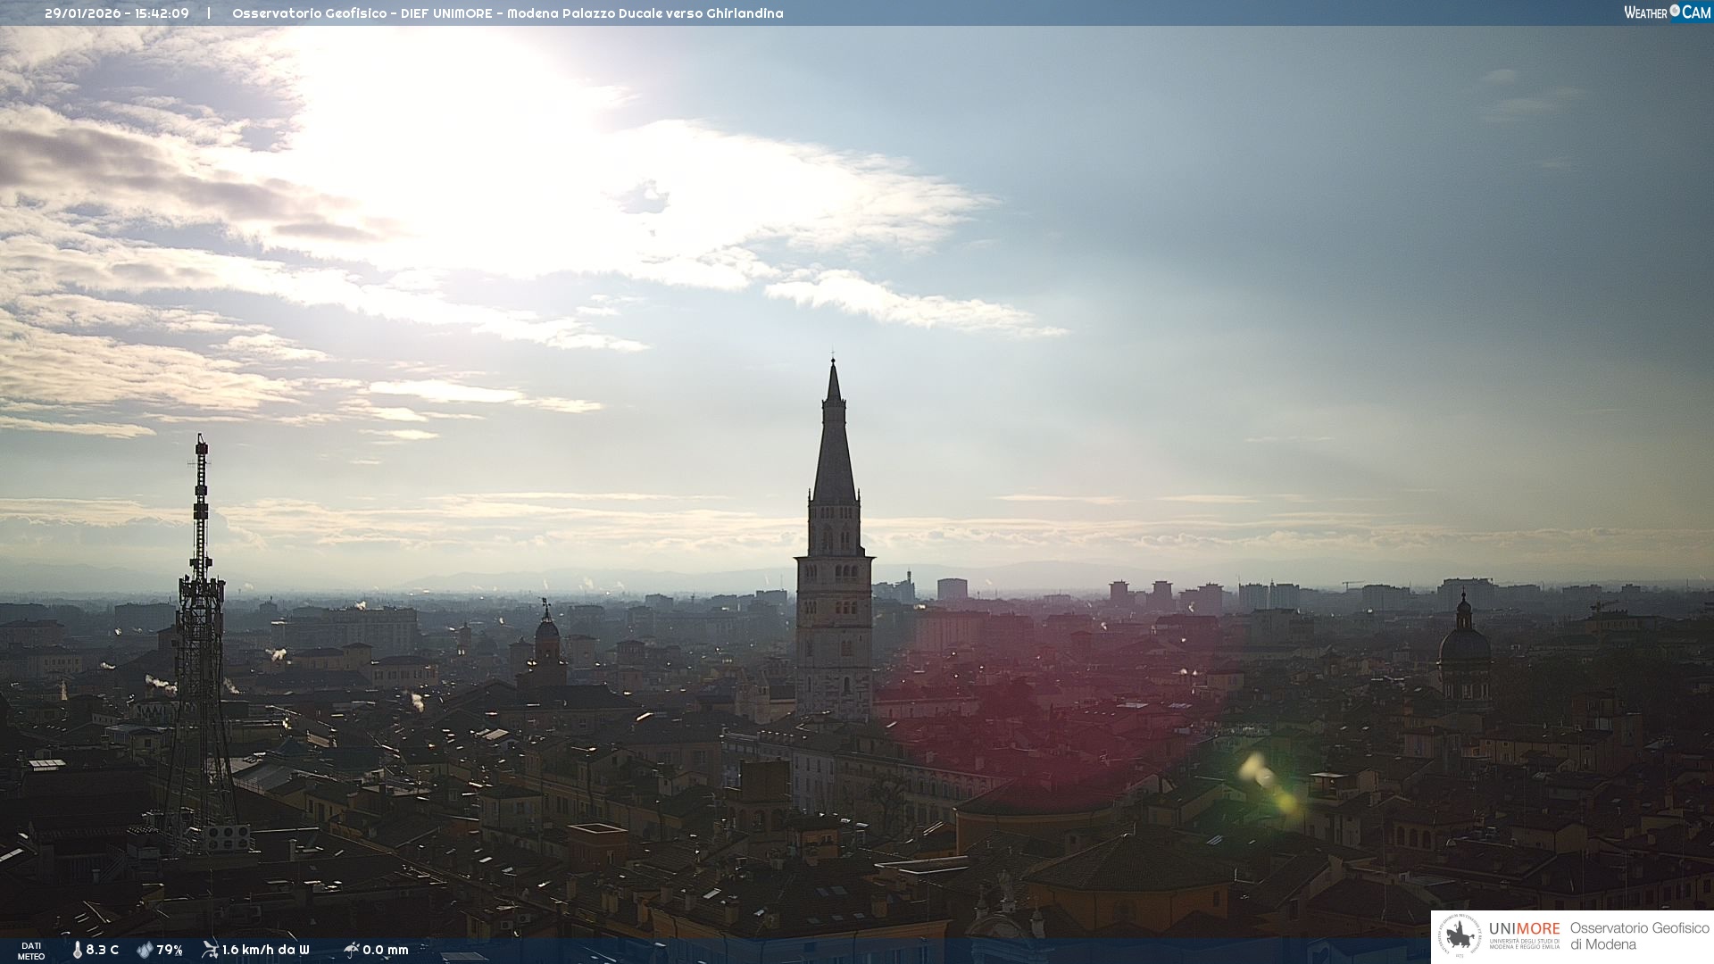
Task: Click the UNIMORE horseman seal emblem
Action: point(1460,936)
